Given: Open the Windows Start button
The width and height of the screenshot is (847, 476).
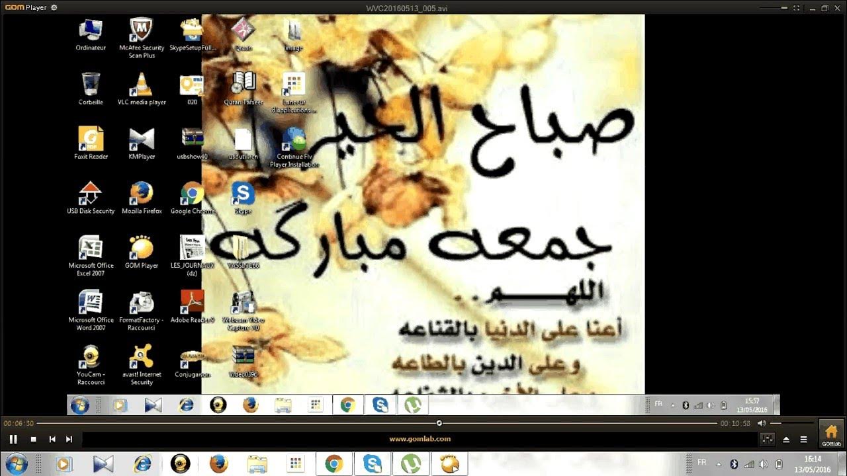Looking at the screenshot, I should pos(17,464).
